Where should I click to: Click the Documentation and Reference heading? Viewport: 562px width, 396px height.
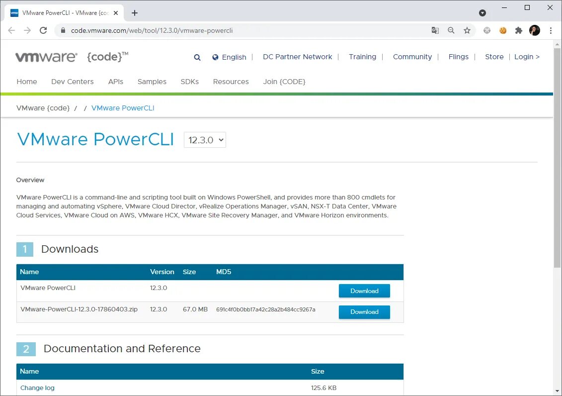[122, 349]
